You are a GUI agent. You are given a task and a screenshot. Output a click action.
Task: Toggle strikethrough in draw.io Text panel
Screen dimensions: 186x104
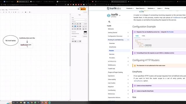coord(80,24)
